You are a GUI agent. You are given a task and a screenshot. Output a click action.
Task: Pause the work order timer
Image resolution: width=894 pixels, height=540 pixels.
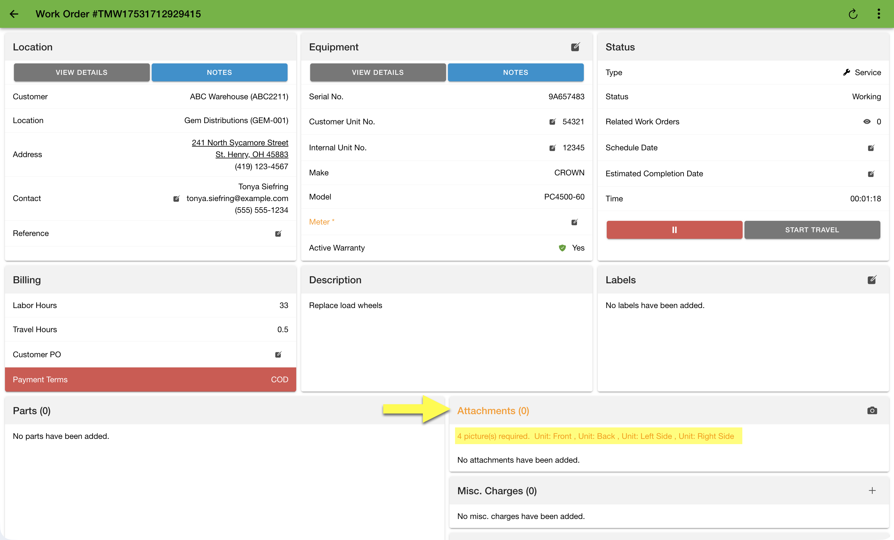tap(674, 230)
